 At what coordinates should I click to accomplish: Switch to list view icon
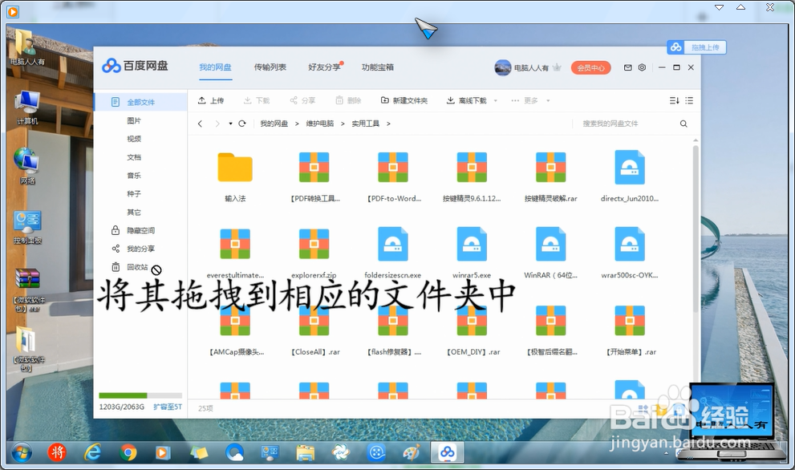tap(689, 100)
